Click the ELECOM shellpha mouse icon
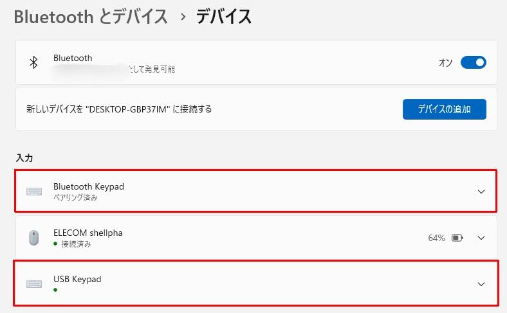 (x=34, y=238)
